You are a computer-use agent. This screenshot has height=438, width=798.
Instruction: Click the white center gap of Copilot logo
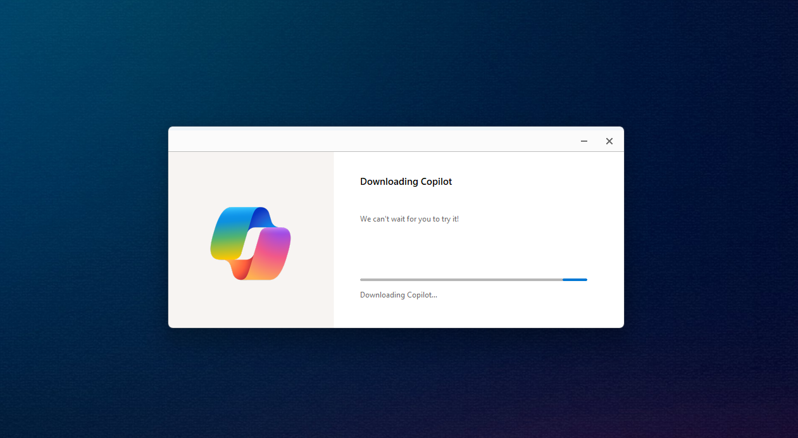click(251, 243)
